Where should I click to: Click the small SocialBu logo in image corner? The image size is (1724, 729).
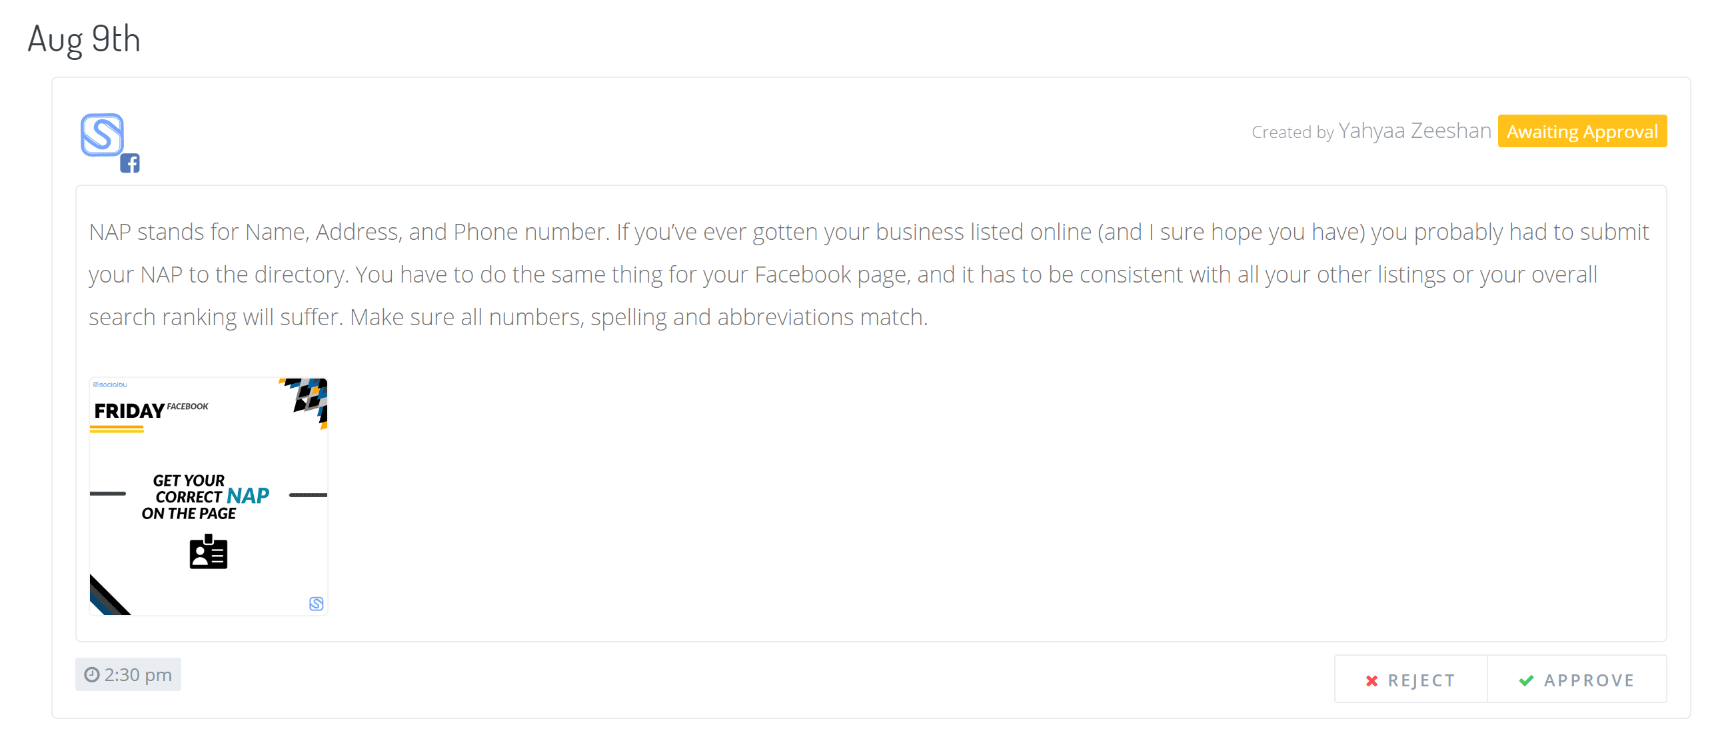[317, 604]
